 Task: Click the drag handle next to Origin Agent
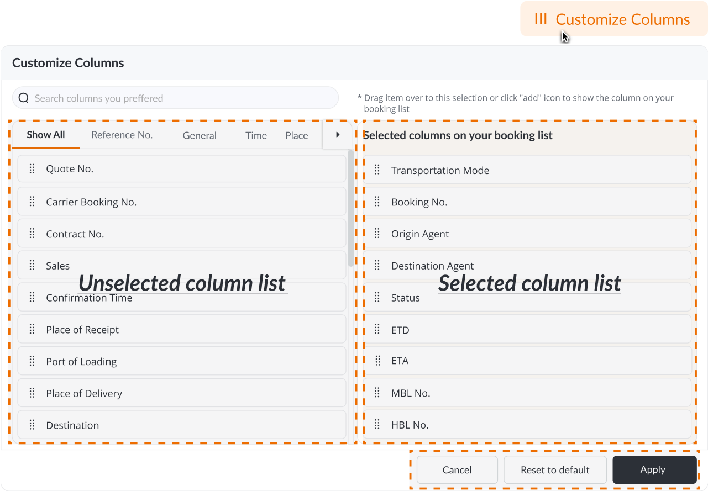click(x=377, y=234)
